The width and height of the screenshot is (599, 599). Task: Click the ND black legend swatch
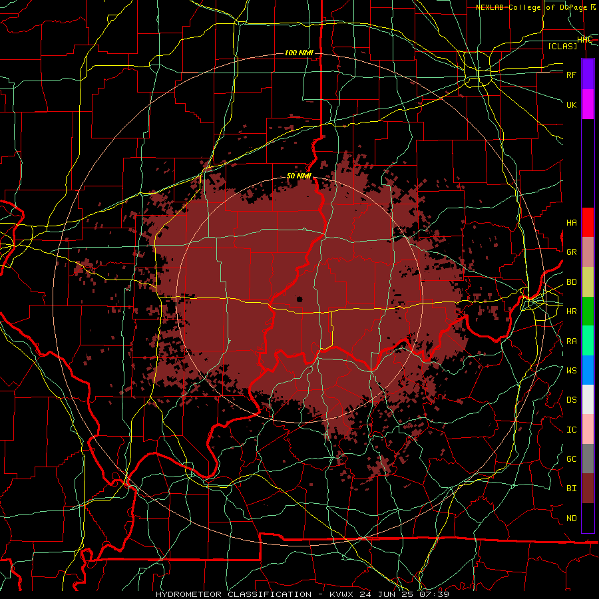[588, 518]
